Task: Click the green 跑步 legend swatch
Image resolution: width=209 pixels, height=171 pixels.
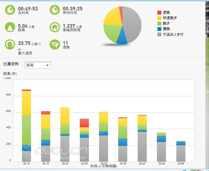Action: [x=159, y=24]
